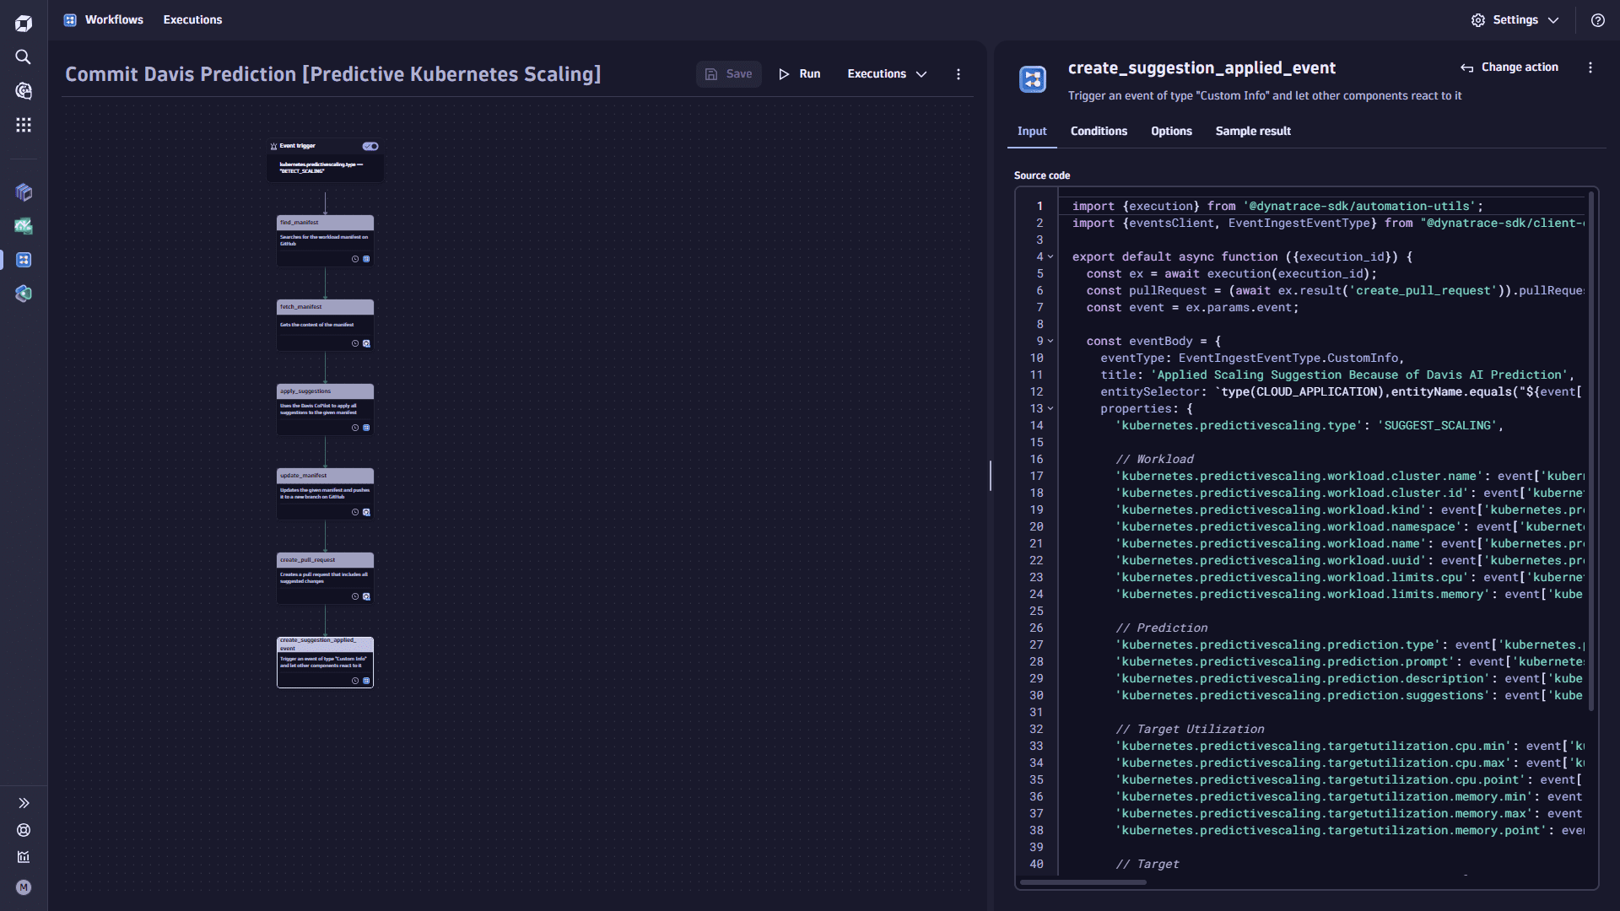This screenshot has height=911, width=1620.
Task: Open the Workflows app icon in sidebar
Action: coord(24,260)
